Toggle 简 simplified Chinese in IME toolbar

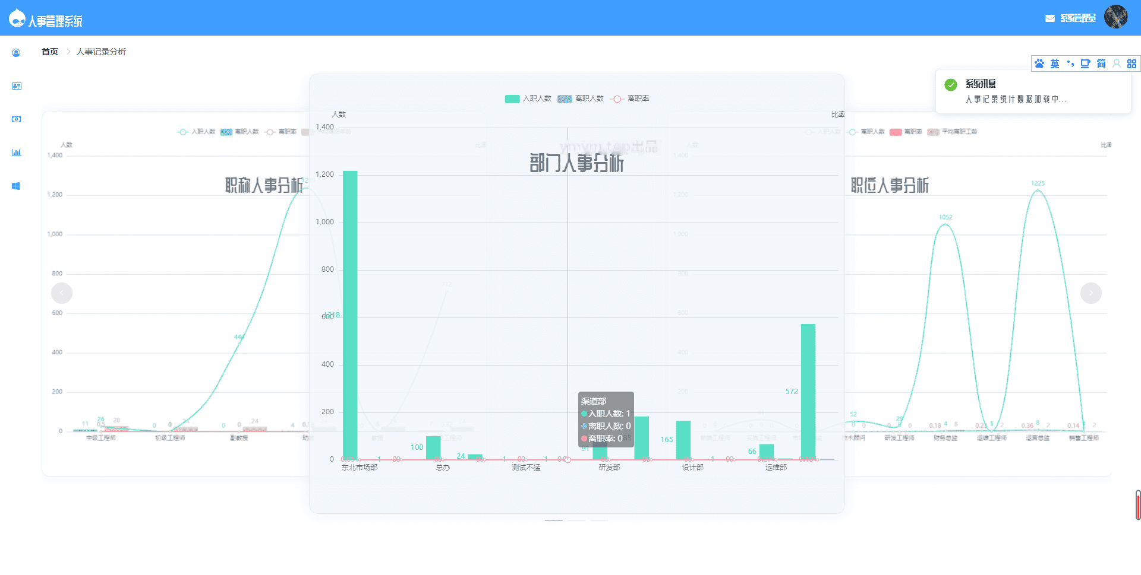click(1101, 63)
